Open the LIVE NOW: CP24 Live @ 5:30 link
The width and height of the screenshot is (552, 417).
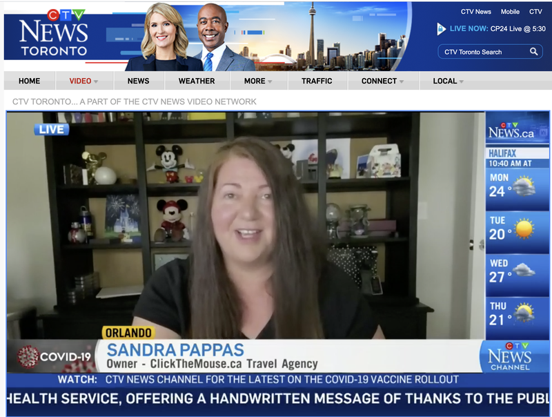coord(497,29)
